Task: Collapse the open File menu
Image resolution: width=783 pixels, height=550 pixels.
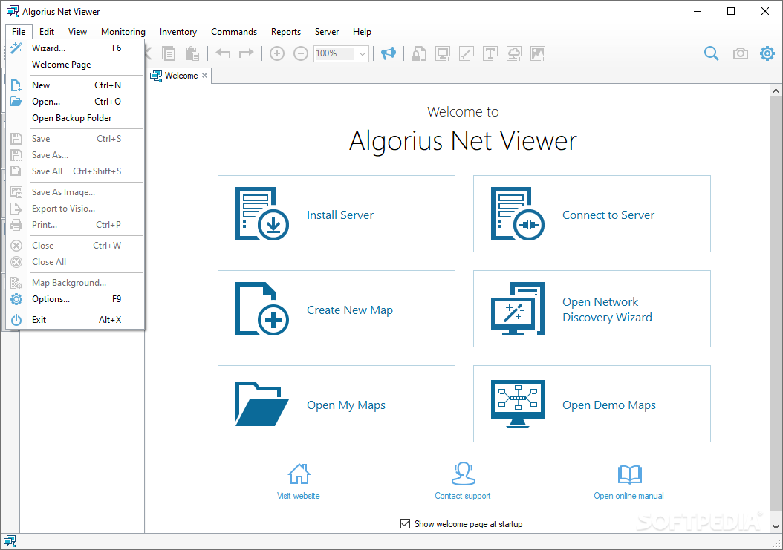Action: 19,31
